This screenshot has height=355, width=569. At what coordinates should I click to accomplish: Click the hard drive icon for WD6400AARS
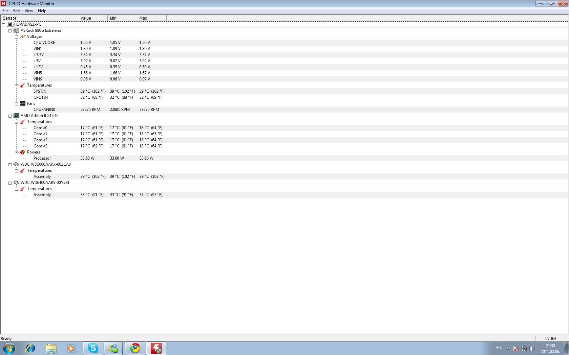coord(16,183)
